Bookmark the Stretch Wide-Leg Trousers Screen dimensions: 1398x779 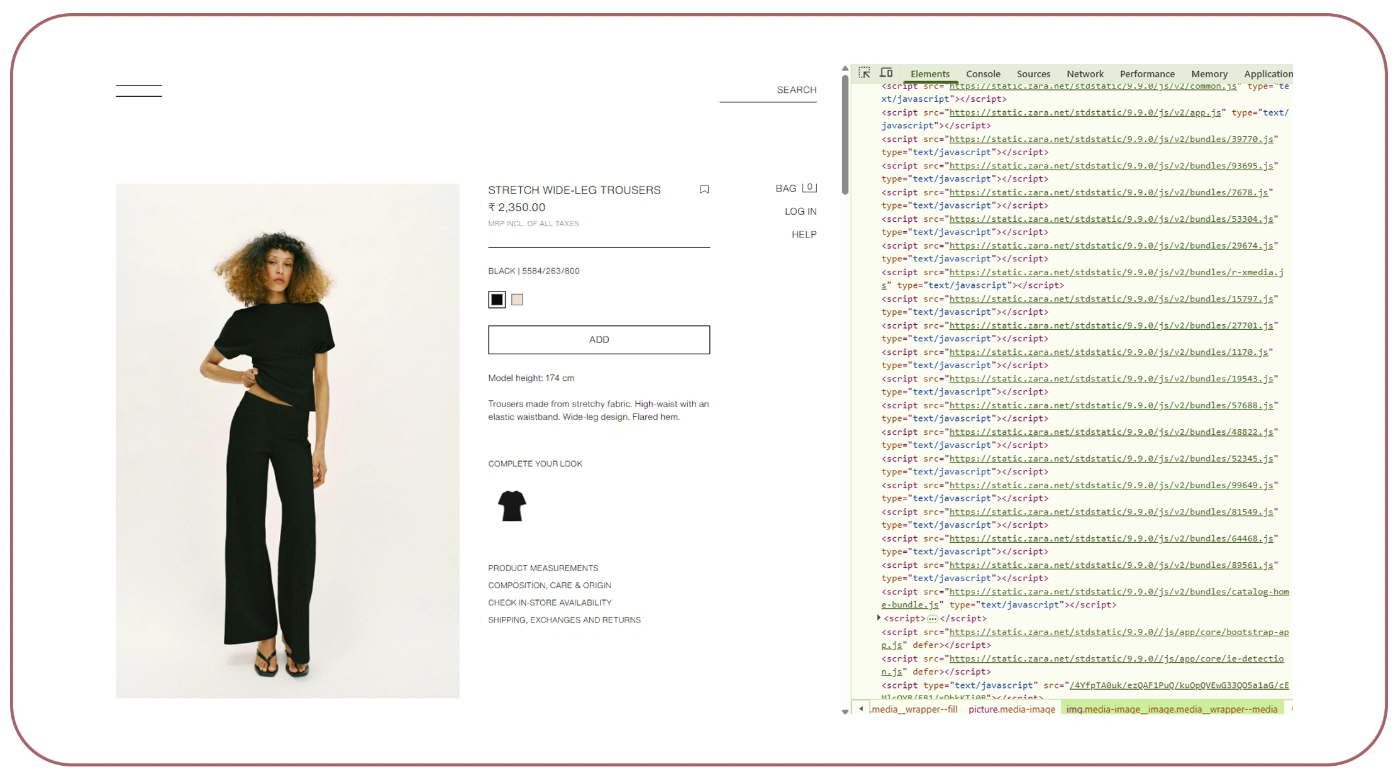pos(704,190)
